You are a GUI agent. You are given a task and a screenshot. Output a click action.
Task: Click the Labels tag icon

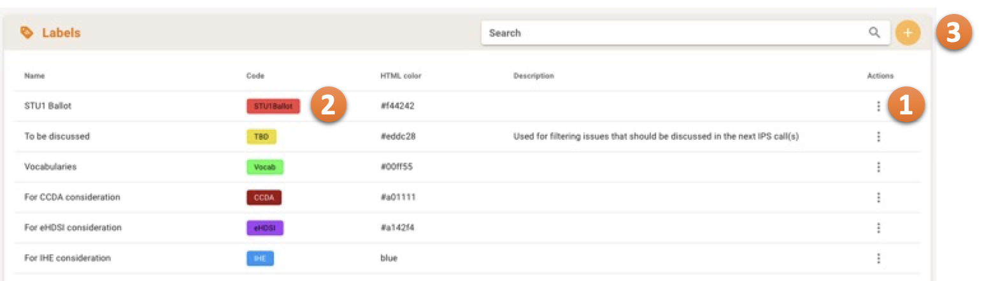(x=27, y=32)
